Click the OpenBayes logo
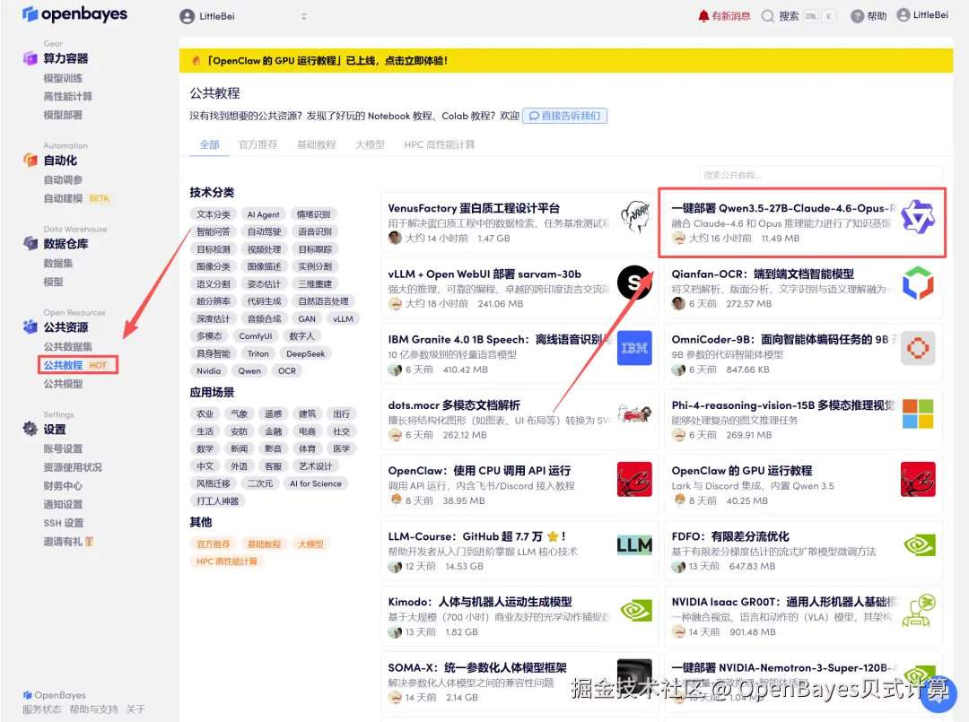Screen dimensions: 969x722 tap(74, 14)
